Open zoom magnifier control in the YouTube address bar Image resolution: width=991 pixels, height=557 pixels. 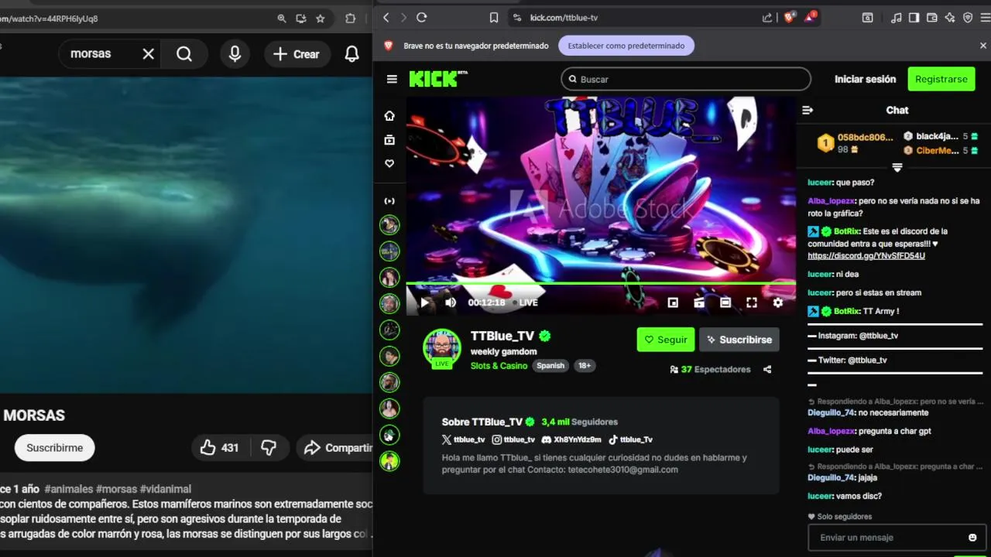coord(282,19)
